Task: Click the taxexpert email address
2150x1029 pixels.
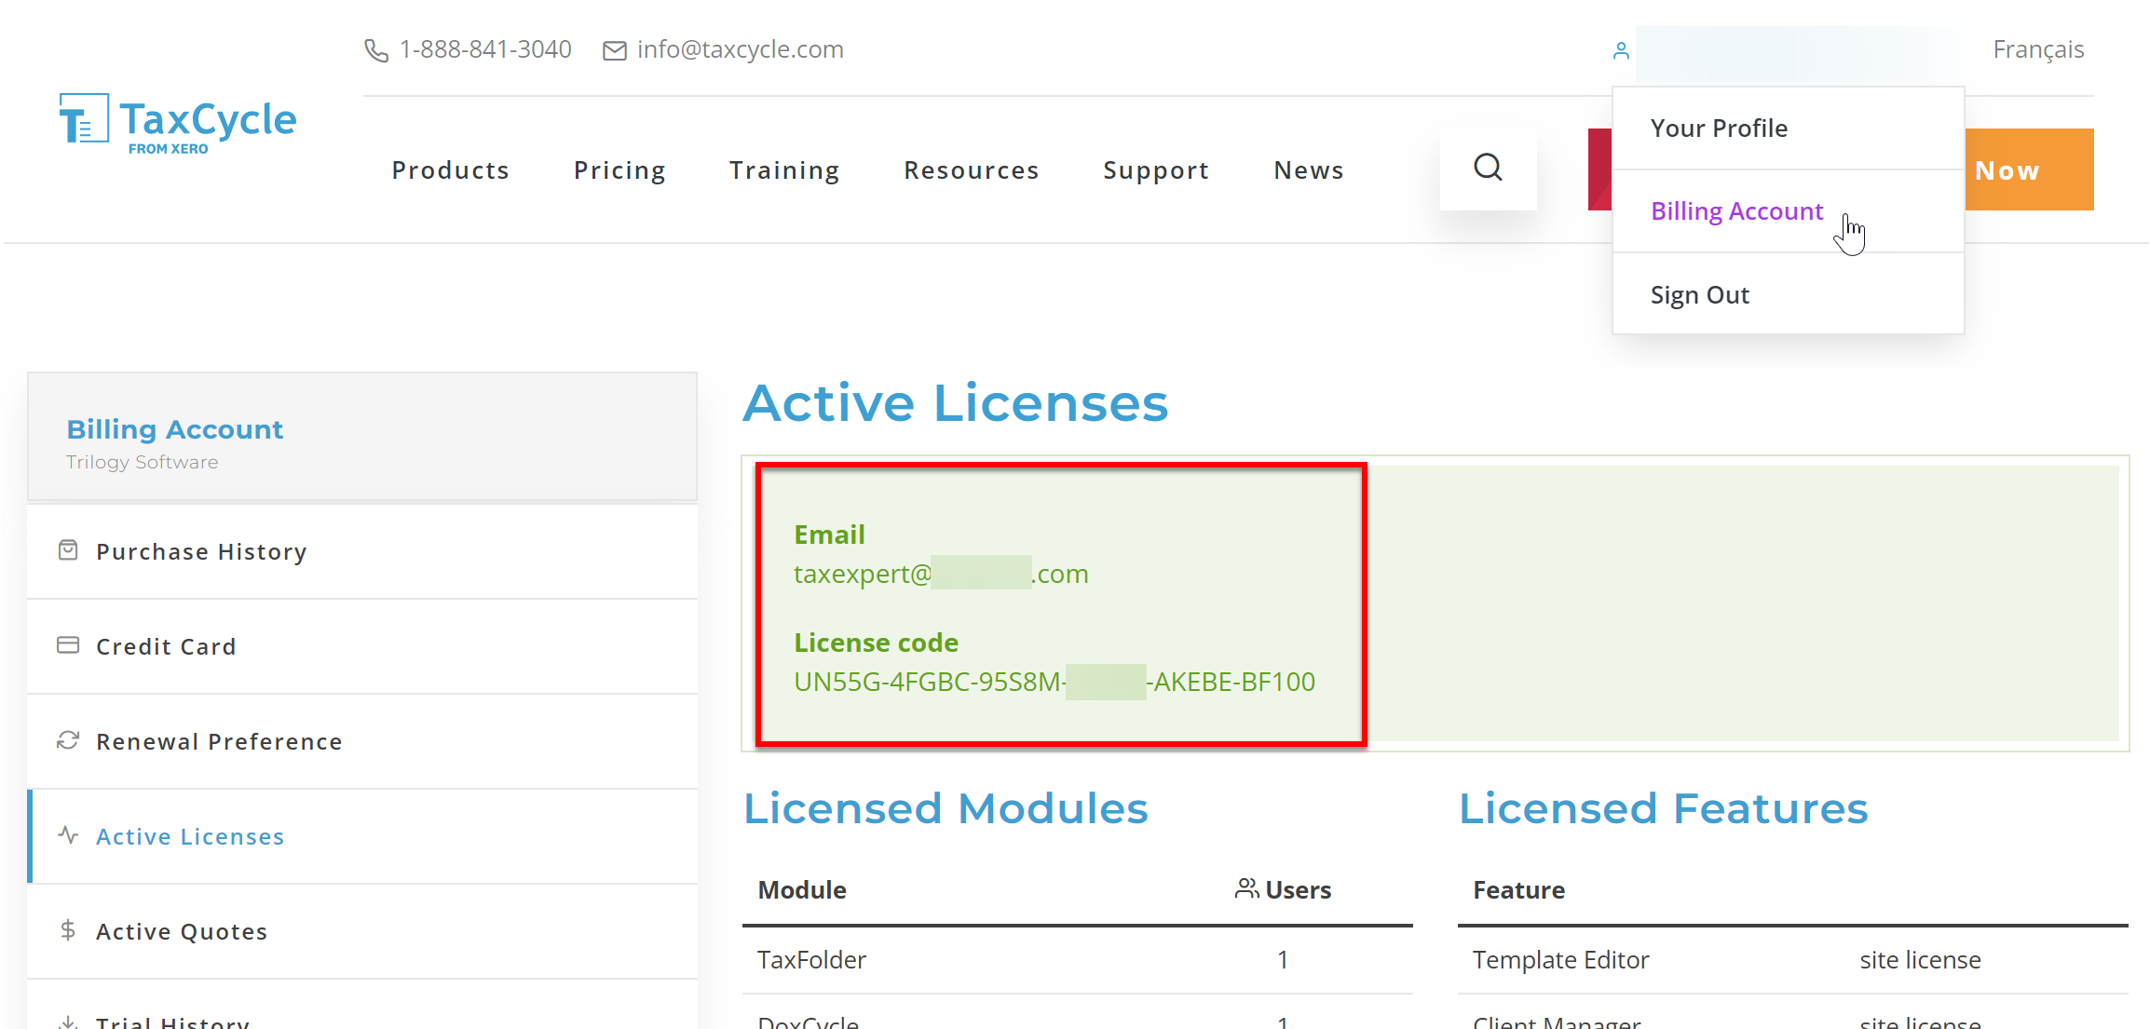Action: pyautogui.click(x=941, y=574)
